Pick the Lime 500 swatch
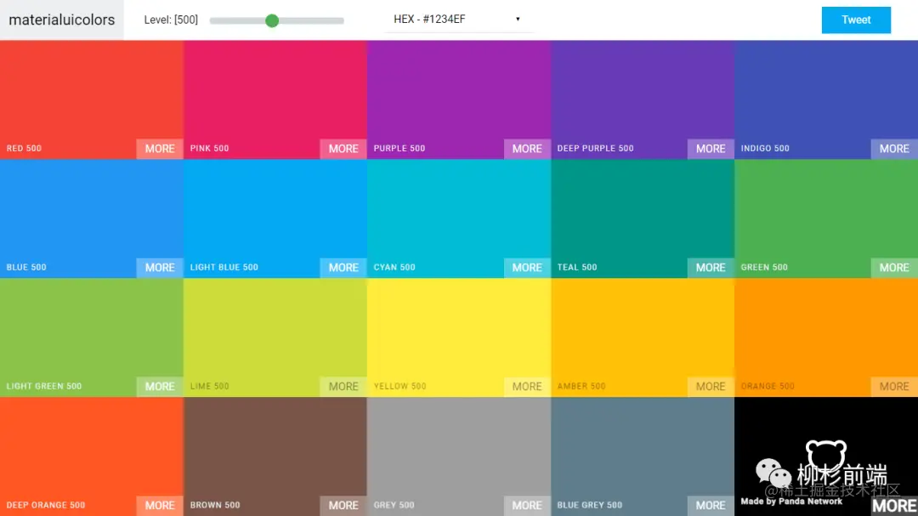Image resolution: width=918 pixels, height=516 pixels. coord(275,337)
